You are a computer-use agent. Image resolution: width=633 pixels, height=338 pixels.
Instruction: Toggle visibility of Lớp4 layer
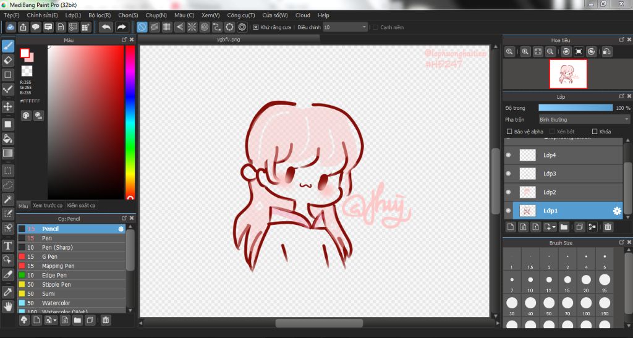click(508, 155)
